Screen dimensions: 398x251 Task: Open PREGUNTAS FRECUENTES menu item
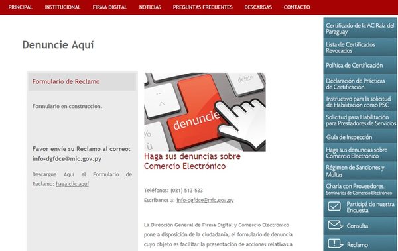click(202, 7)
